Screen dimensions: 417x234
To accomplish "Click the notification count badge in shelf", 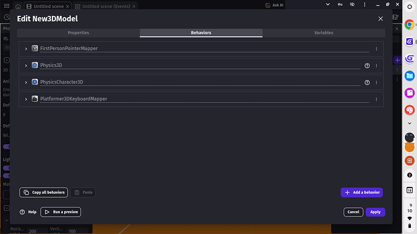I will click(x=410, y=175).
